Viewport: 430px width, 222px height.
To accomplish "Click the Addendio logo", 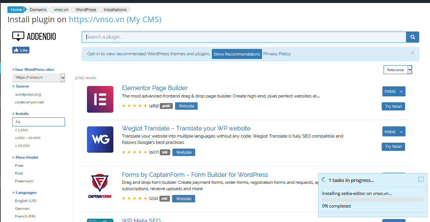I will click(x=34, y=36).
